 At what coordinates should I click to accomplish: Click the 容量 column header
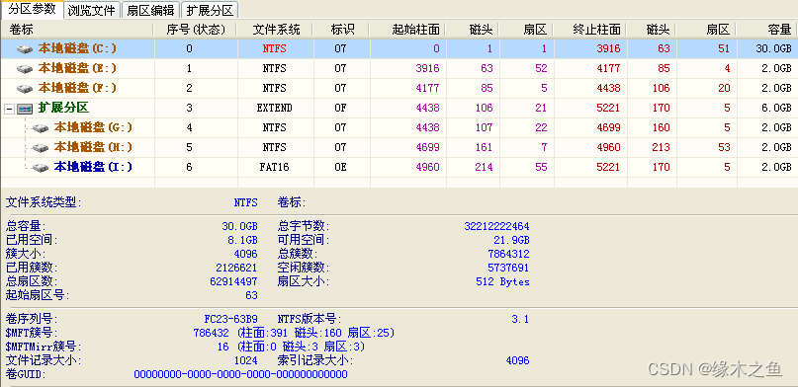pos(767,30)
